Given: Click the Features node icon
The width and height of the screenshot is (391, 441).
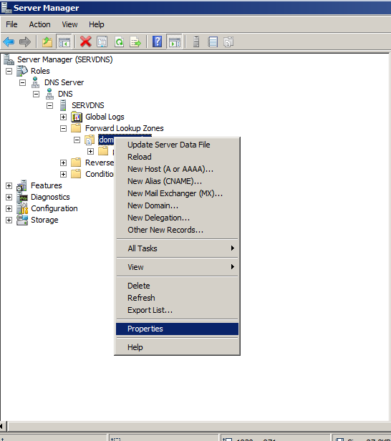Looking at the screenshot, I should (21, 185).
